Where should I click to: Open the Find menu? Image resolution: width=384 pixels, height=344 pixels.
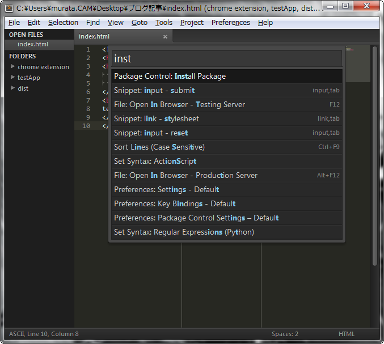93,23
